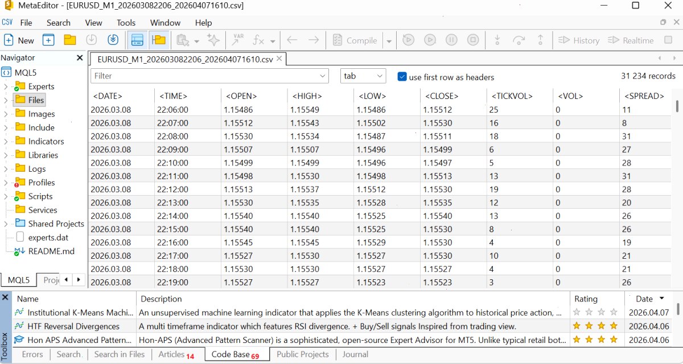Toggle the Toolbox panel toolbar icon
The image size is (683, 364).
(x=137, y=40)
